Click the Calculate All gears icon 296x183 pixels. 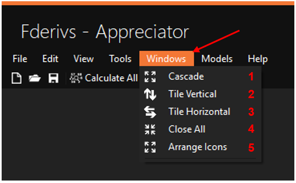pos(76,78)
